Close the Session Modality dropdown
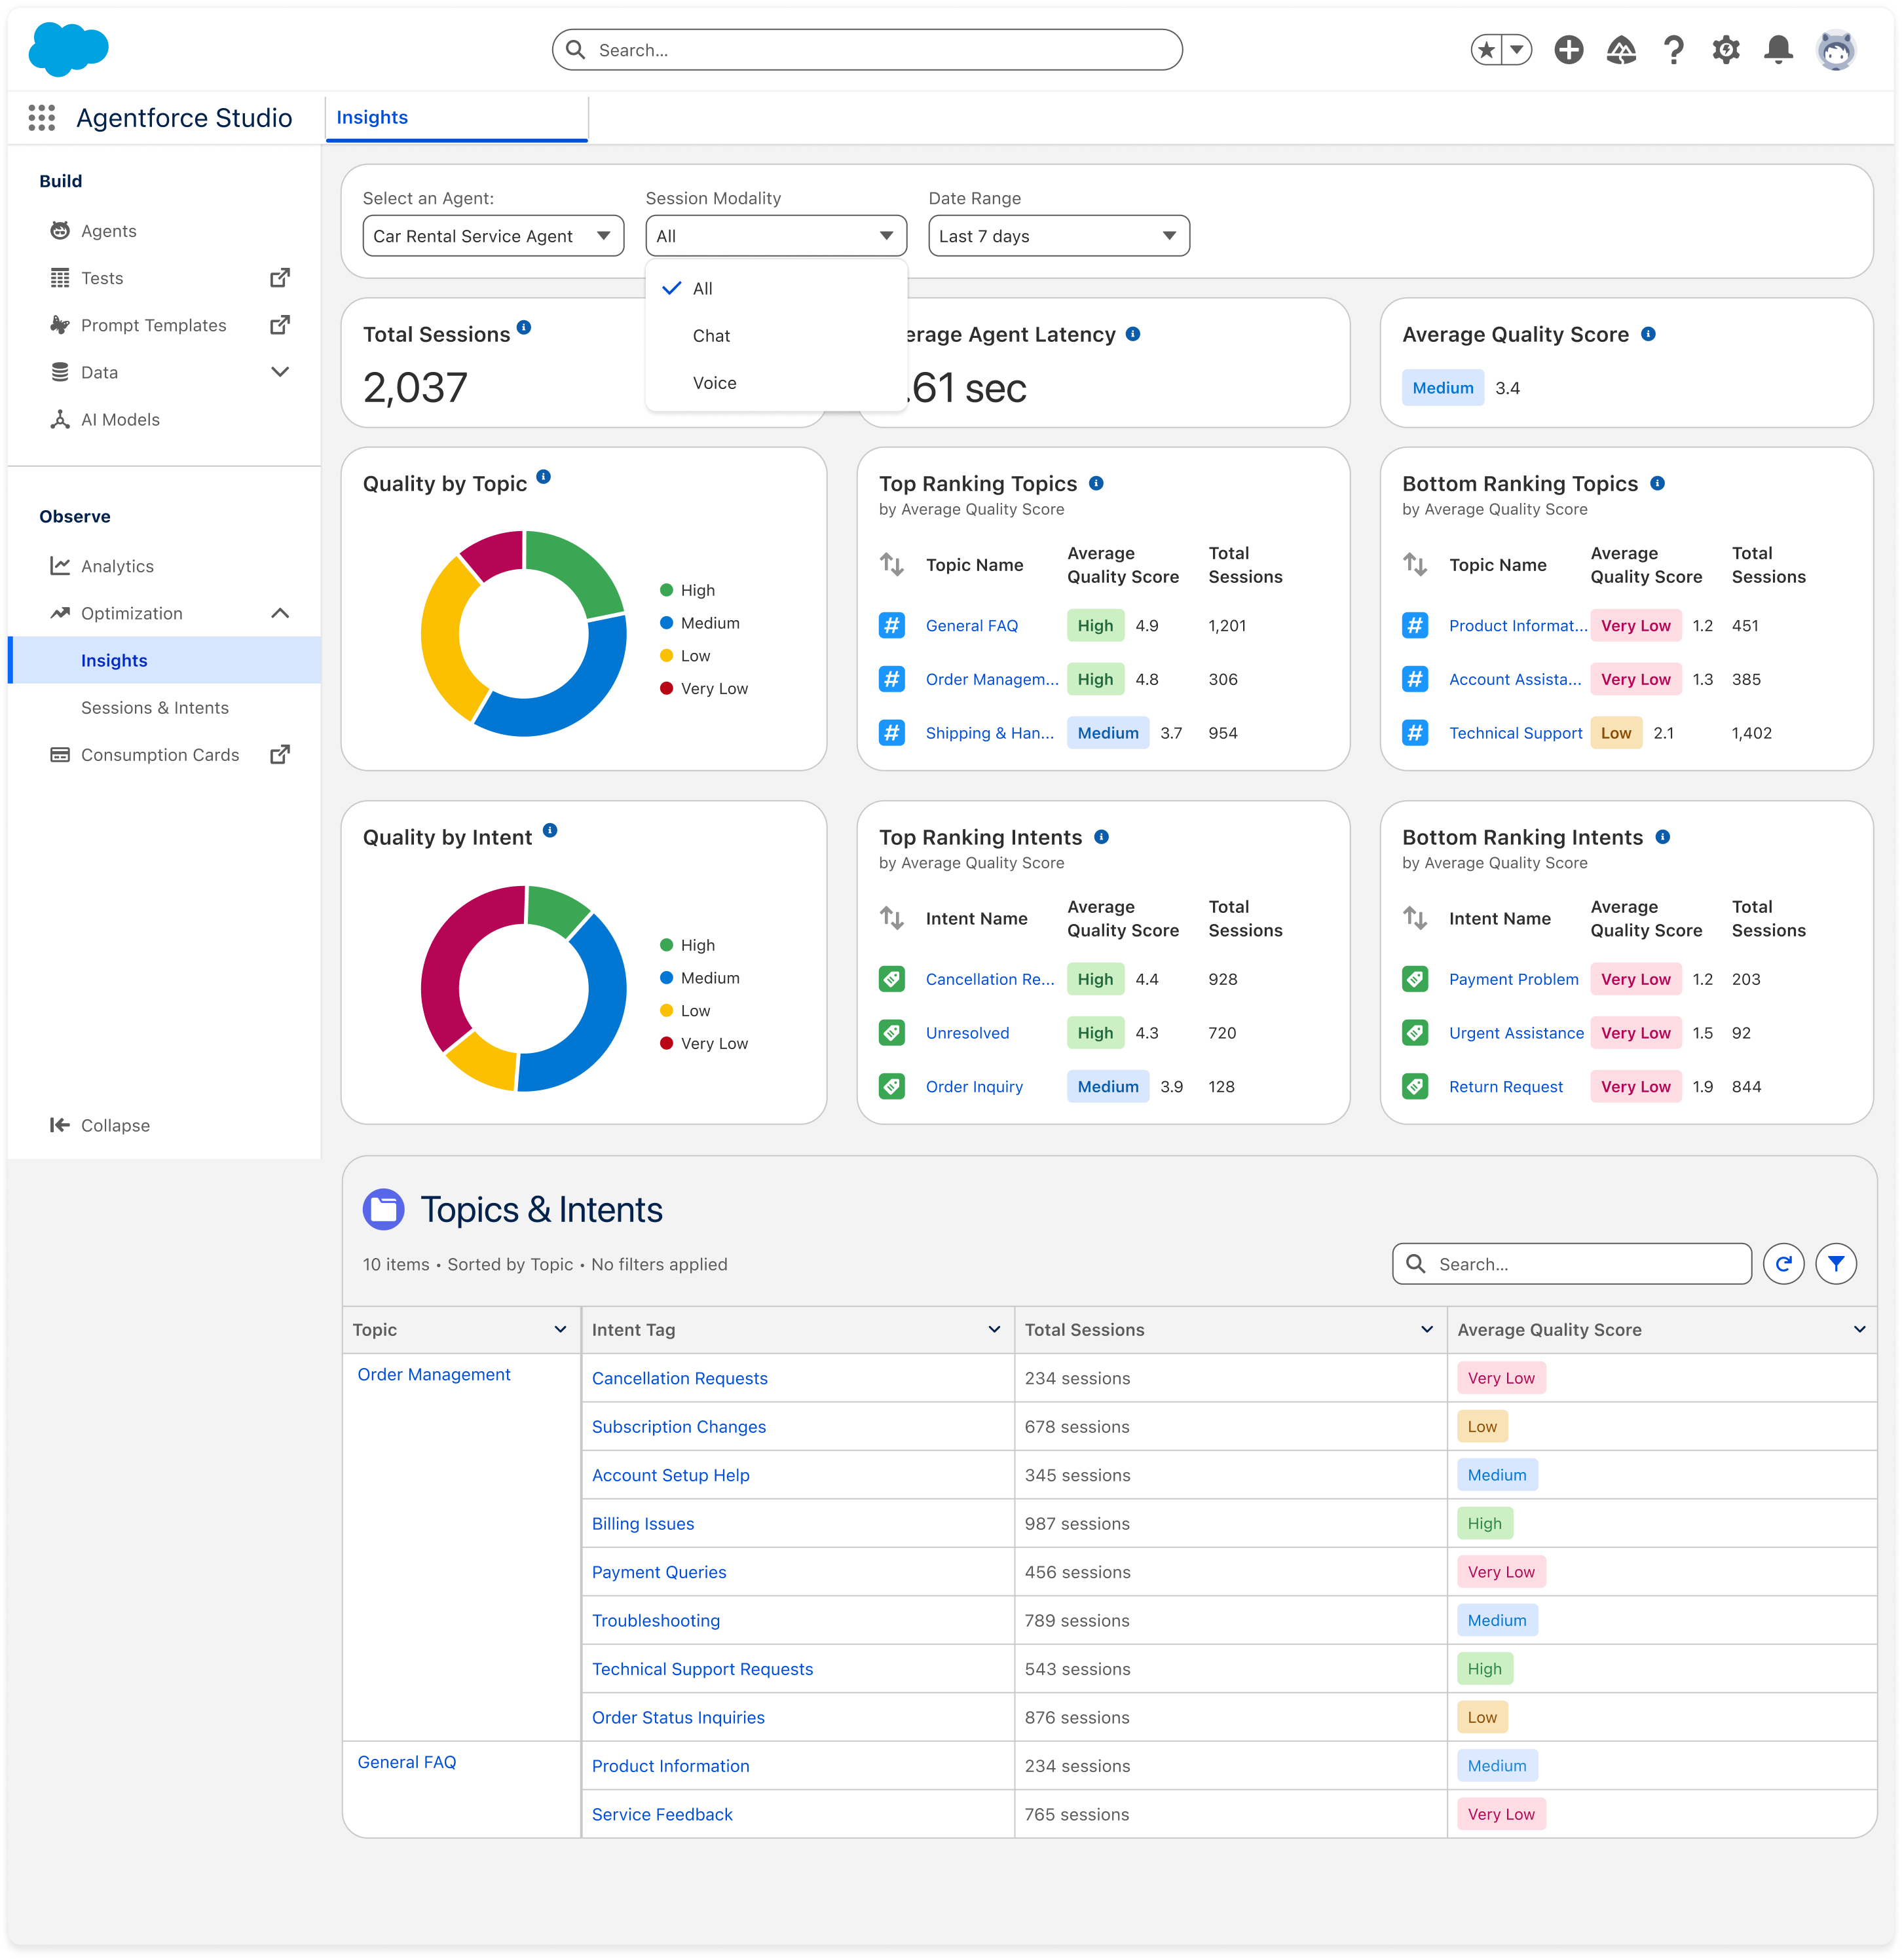The image size is (1902, 1960). click(776, 236)
